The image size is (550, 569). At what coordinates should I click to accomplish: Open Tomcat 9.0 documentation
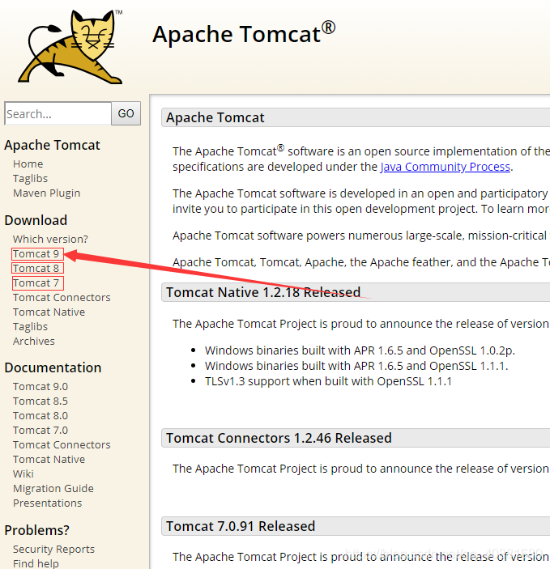pos(41,386)
